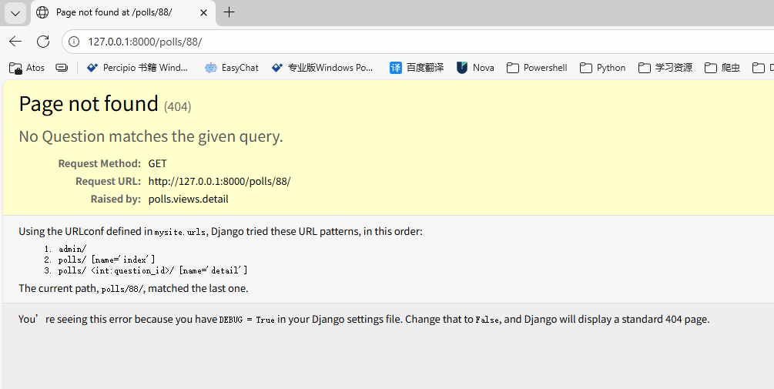This screenshot has width=774, height=389.
Task: Expand the Powershell bookmarks folder
Action: click(537, 68)
